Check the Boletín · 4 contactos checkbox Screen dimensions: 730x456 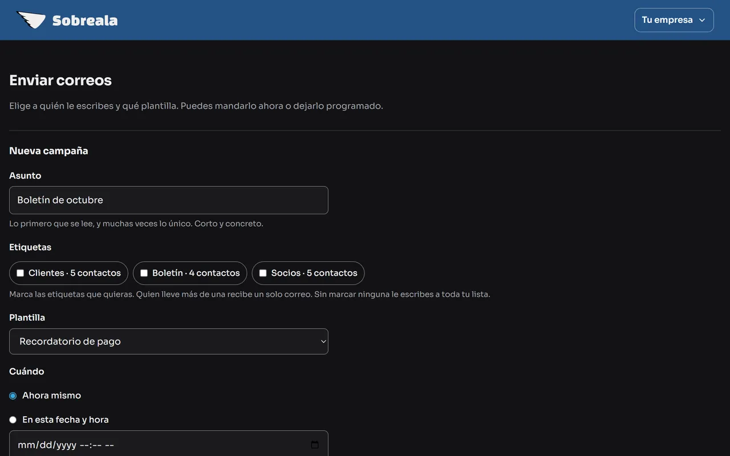coord(144,273)
